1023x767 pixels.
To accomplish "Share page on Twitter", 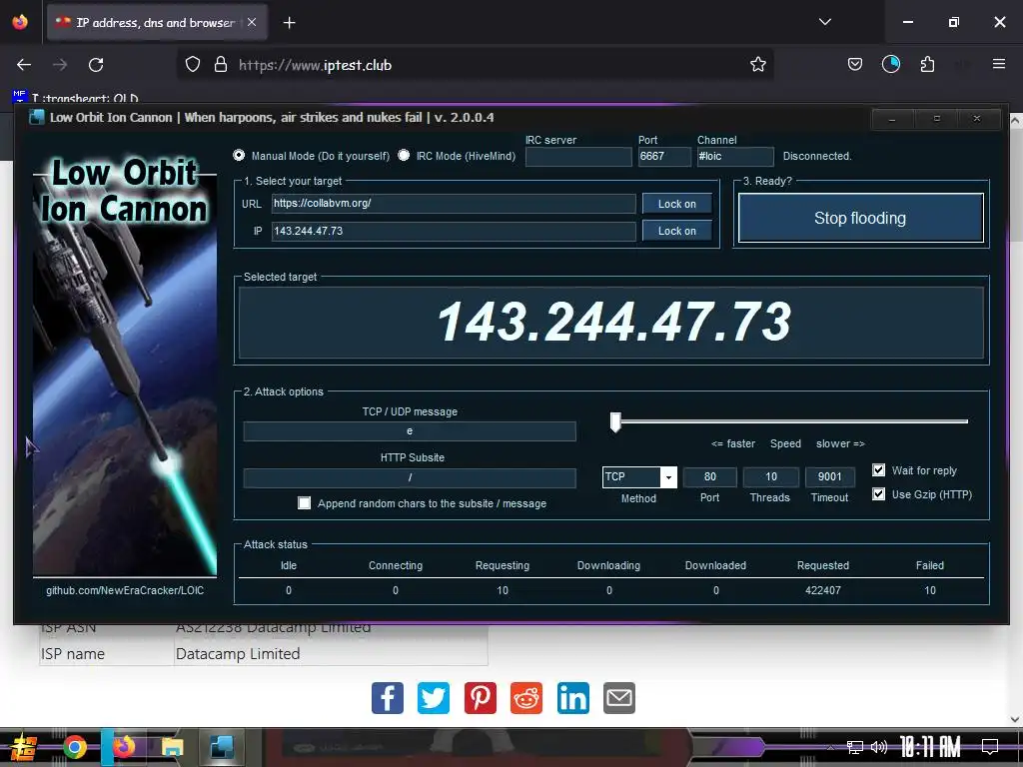I will tap(434, 698).
